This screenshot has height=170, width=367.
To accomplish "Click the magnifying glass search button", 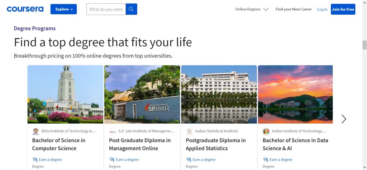I will [132, 9].
